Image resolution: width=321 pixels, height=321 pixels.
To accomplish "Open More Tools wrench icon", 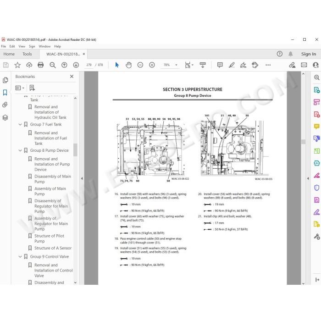I will (317, 237).
